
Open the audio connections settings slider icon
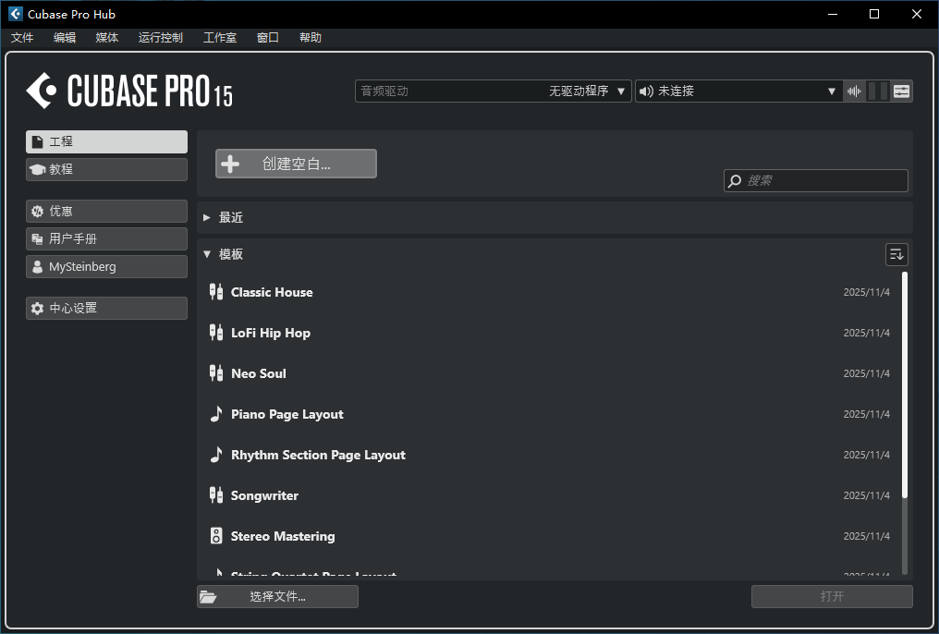pyautogui.click(x=901, y=91)
